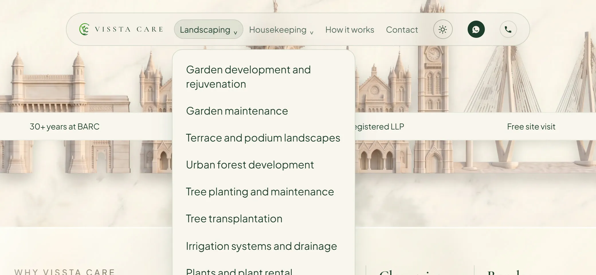Click the phone call icon
The width and height of the screenshot is (596, 275).
[x=508, y=29]
